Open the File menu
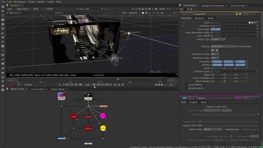Image resolution: width=263 pixels, height=148 pixels. tap(3, 2)
